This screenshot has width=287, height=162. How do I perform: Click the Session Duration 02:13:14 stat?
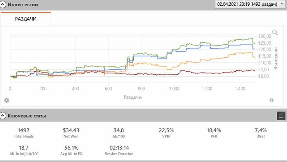pyautogui.click(x=119, y=150)
